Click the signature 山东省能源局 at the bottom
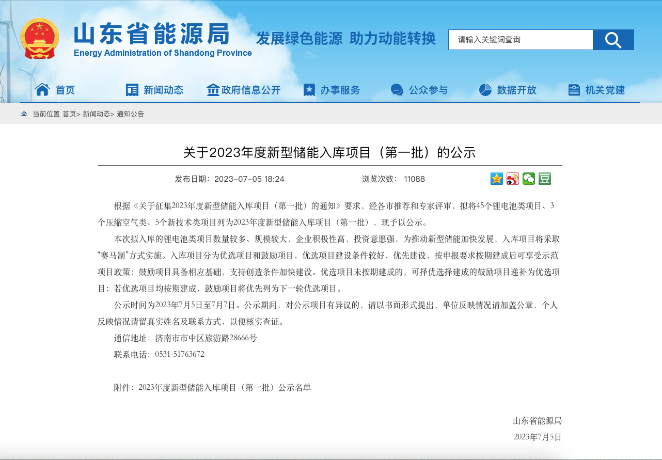The height and width of the screenshot is (460, 662). click(537, 421)
